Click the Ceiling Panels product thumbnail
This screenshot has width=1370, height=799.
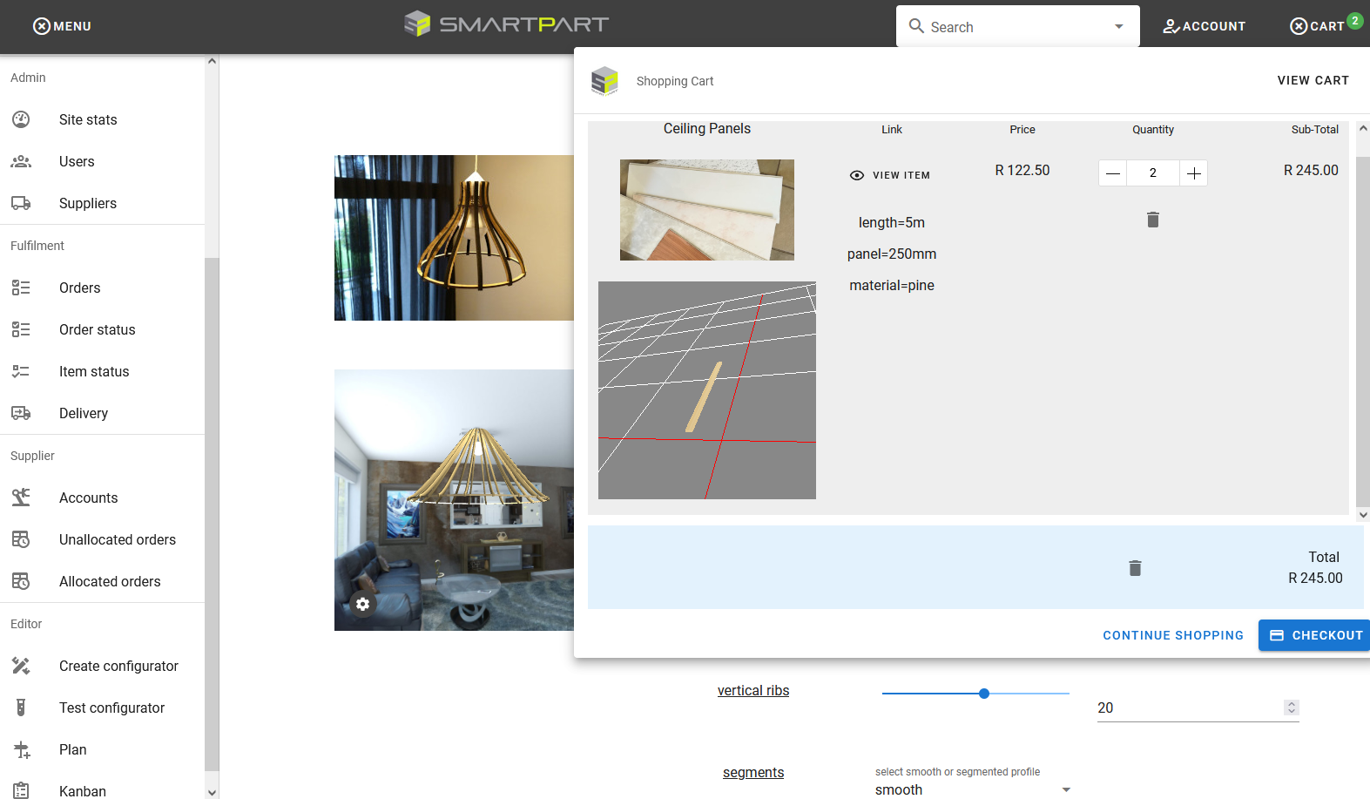point(706,210)
